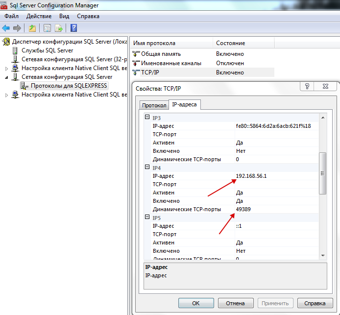
Task: Click the Отмена button
Action: (x=236, y=303)
